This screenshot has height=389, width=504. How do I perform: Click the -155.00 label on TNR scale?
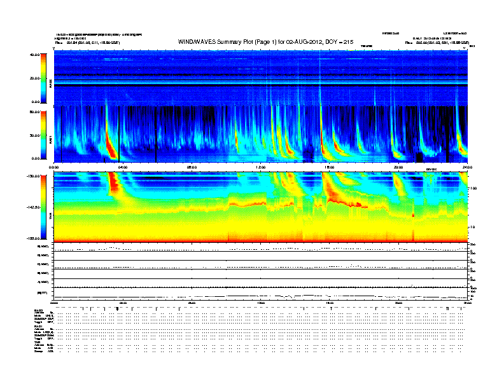pos(33,238)
